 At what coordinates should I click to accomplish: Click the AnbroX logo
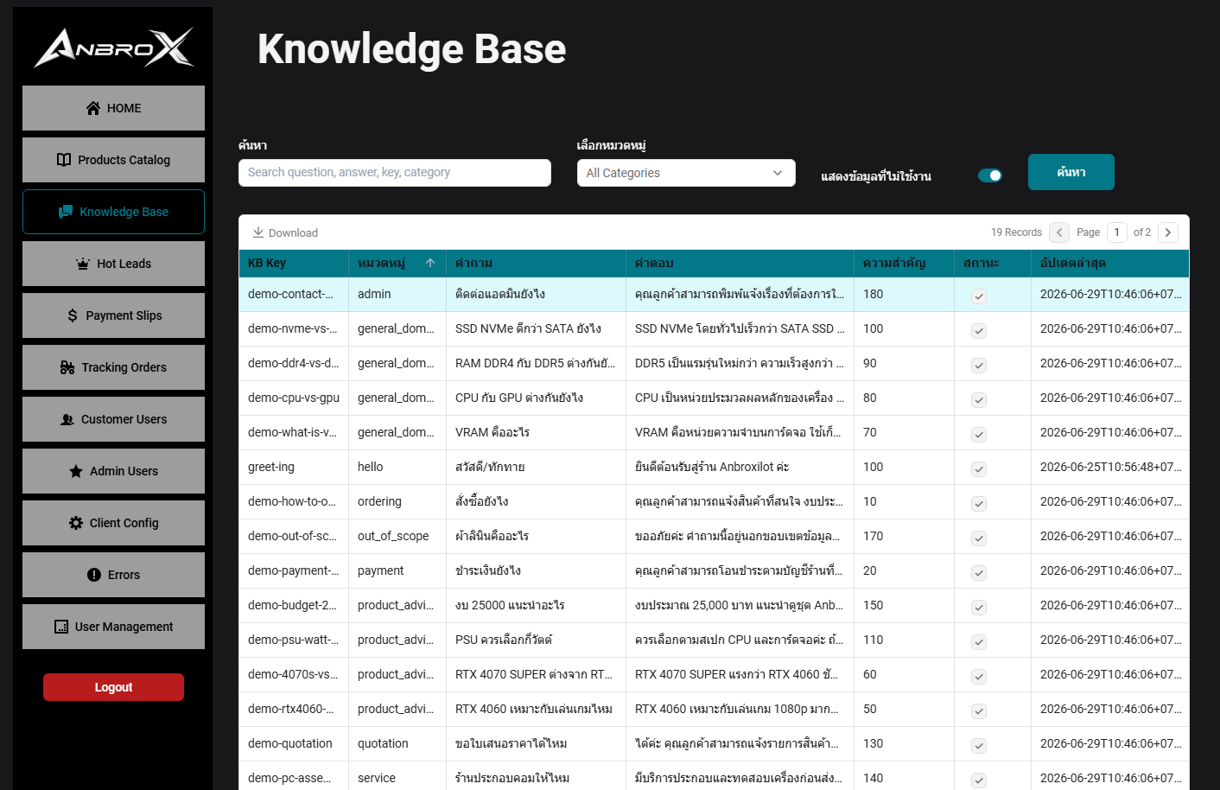pyautogui.click(x=114, y=48)
